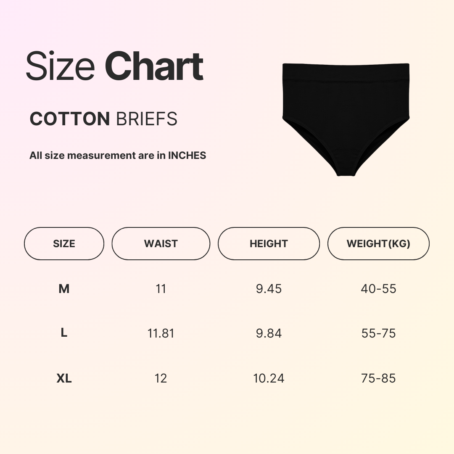Click the HEIGHT column header pill
Screen dimensions: 454x454
click(x=269, y=244)
